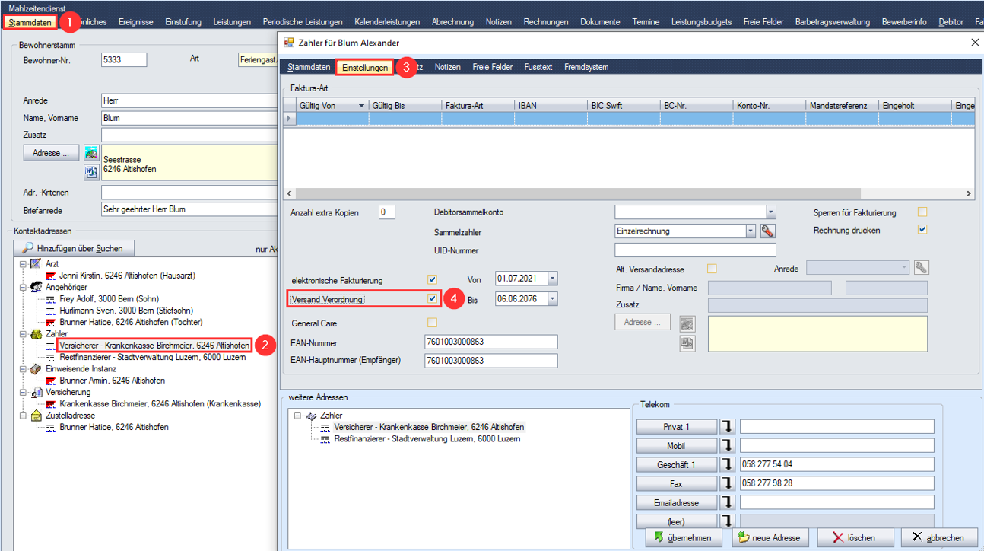Click the red card icon of Jenni Kirstin
Viewport: 984px width, 551px height.
[51, 275]
